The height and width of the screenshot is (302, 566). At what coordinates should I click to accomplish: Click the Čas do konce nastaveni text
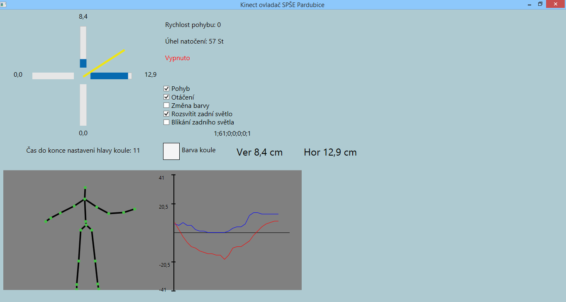83,150
